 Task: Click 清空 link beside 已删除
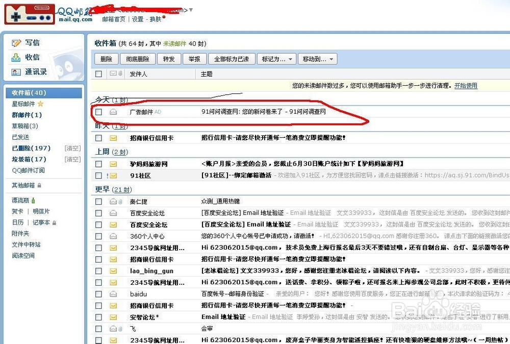(72, 149)
